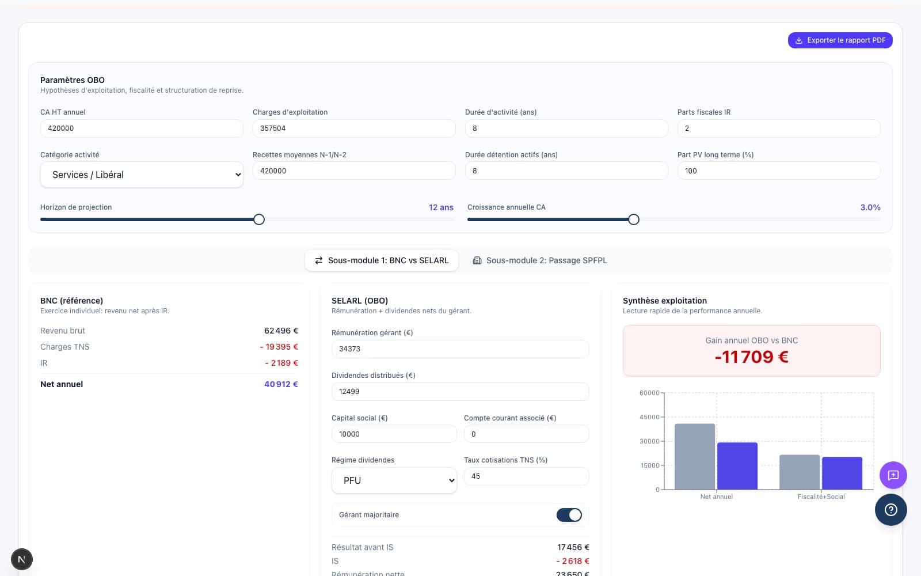Image resolution: width=921 pixels, height=576 pixels.
Task: Expand the Régime dividendes PFU dropdown
Action: click(x=394, y=480)
